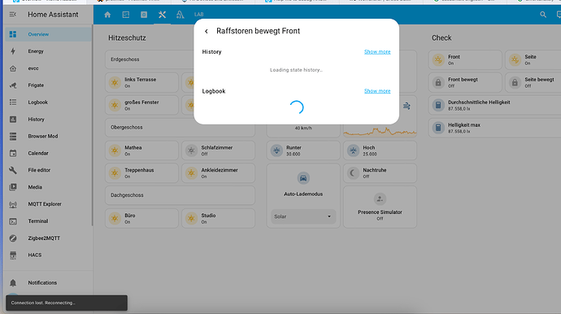Click the MQTT Explorer sidebar icon

(x=13, y=204)
